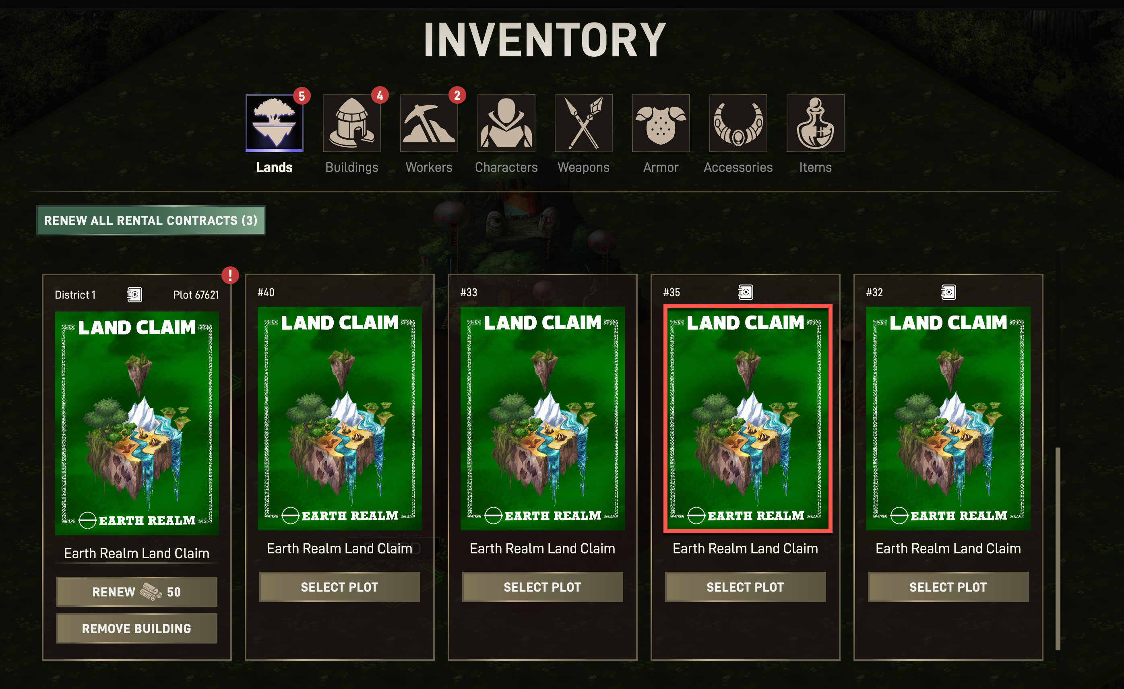Open the Armor chestplate icon
Viewport: 1124px width, 689px height.
pos(661,123)
